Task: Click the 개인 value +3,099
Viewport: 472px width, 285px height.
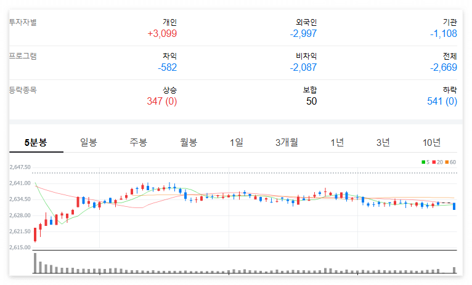Action: pyautogui.click(x=162, y=33)
